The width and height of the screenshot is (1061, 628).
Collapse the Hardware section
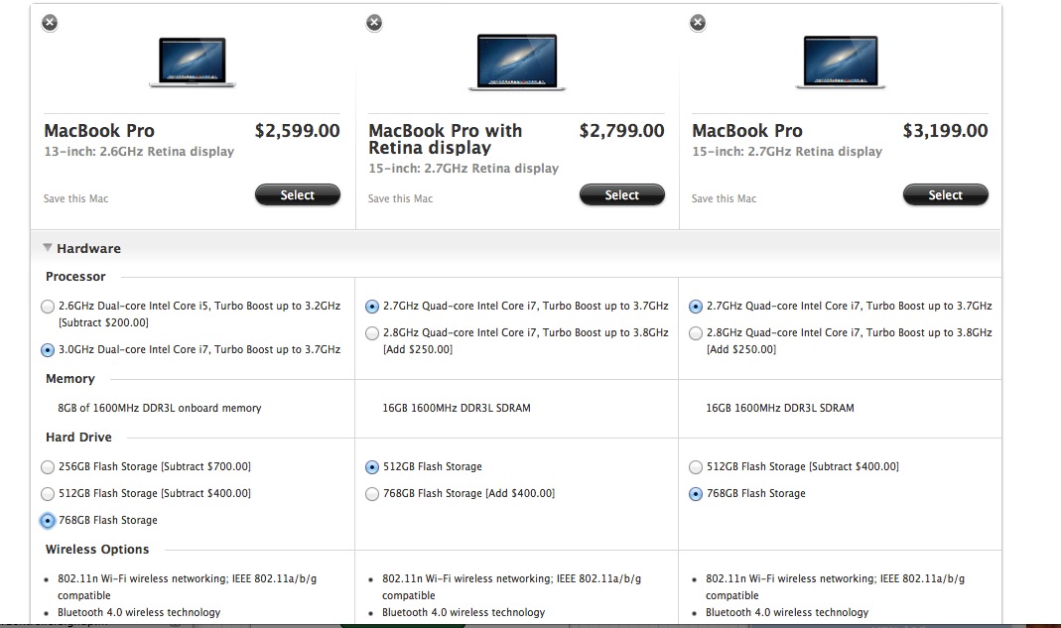click(x=48, y=248)
